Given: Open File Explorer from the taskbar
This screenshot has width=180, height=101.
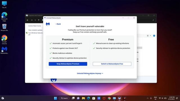Looking at the screenshot, I should [83, 98].
